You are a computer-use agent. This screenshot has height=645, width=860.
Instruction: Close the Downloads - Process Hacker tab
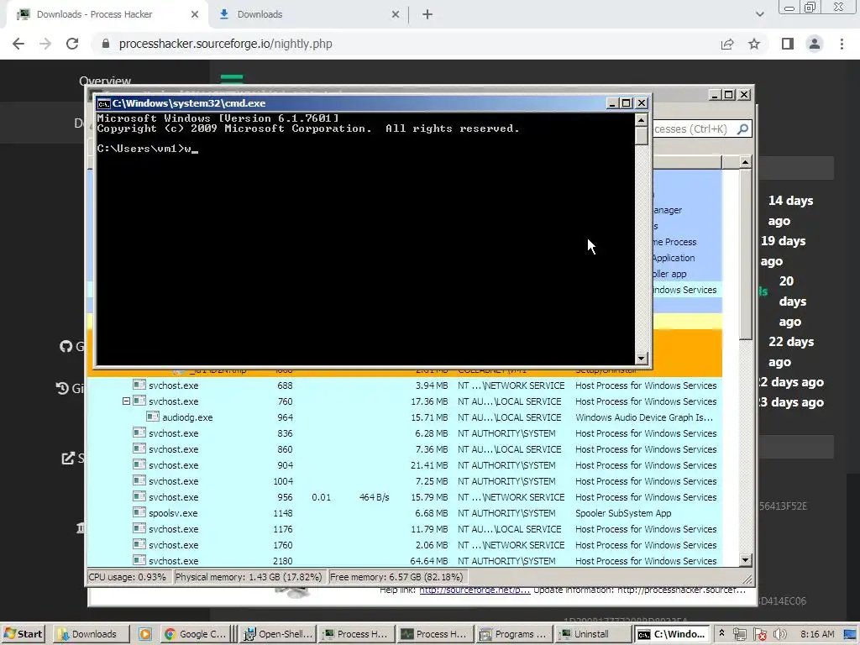195,14
